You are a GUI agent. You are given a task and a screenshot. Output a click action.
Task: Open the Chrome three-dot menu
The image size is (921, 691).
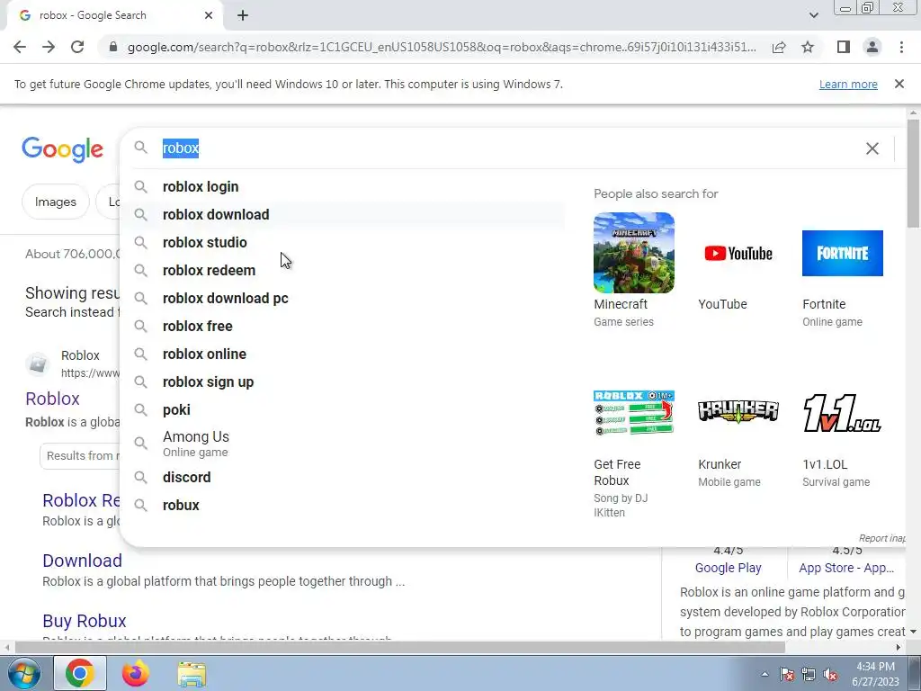pos(901,47)
